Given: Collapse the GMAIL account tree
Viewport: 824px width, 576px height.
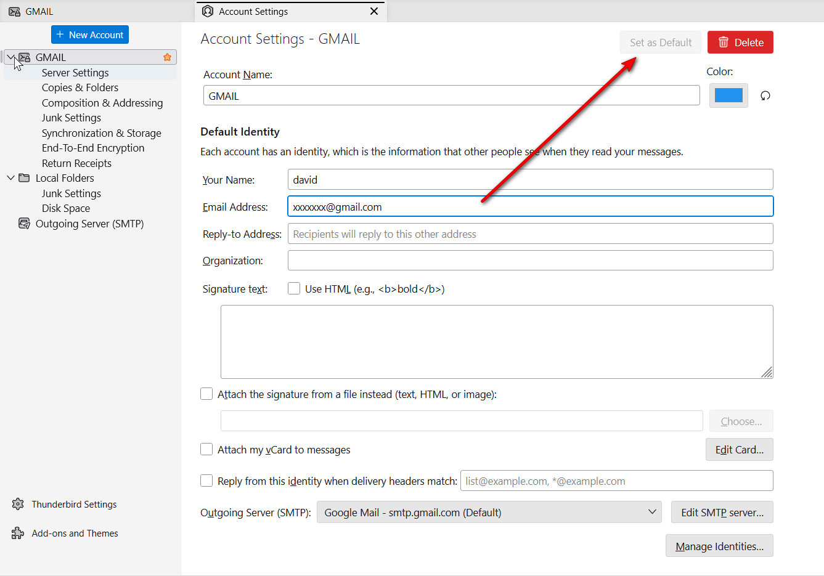Looking at the screenshot, I should [10, 57].
